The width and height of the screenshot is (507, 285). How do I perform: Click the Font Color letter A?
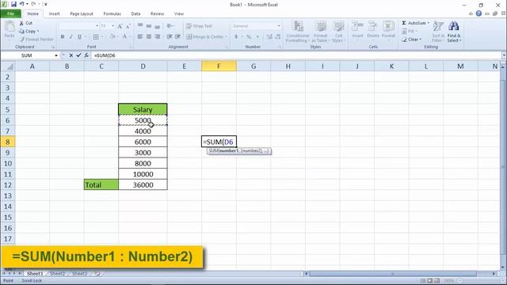click(124, 37)
